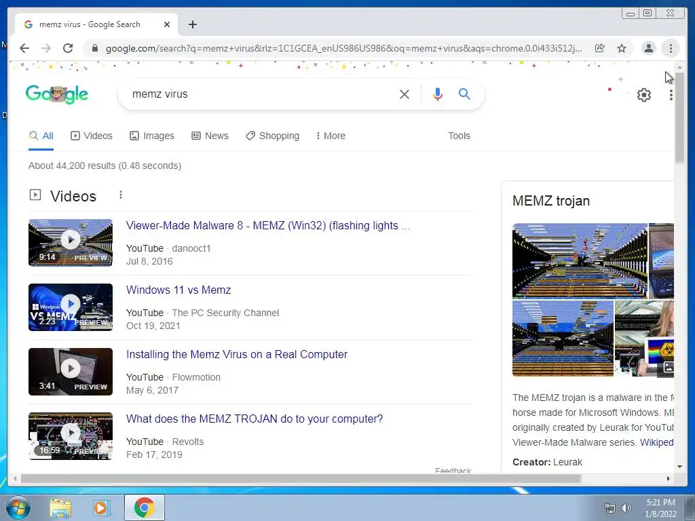Click the YouTube source for danooct1 result
The width and height of the screenshot is (695, 521).
145,248
